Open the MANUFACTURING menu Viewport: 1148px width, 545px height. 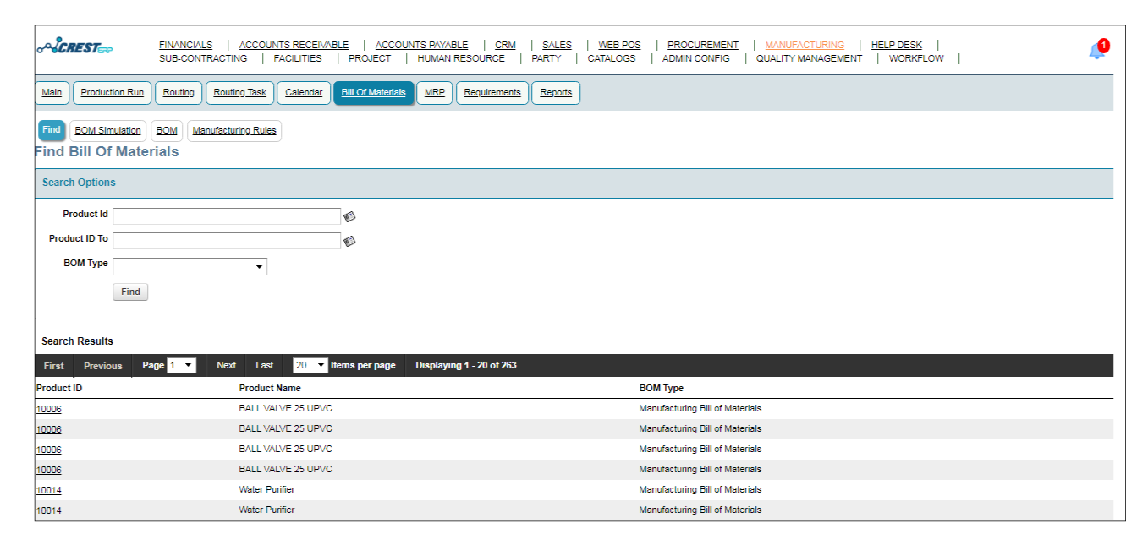[804, 44]
